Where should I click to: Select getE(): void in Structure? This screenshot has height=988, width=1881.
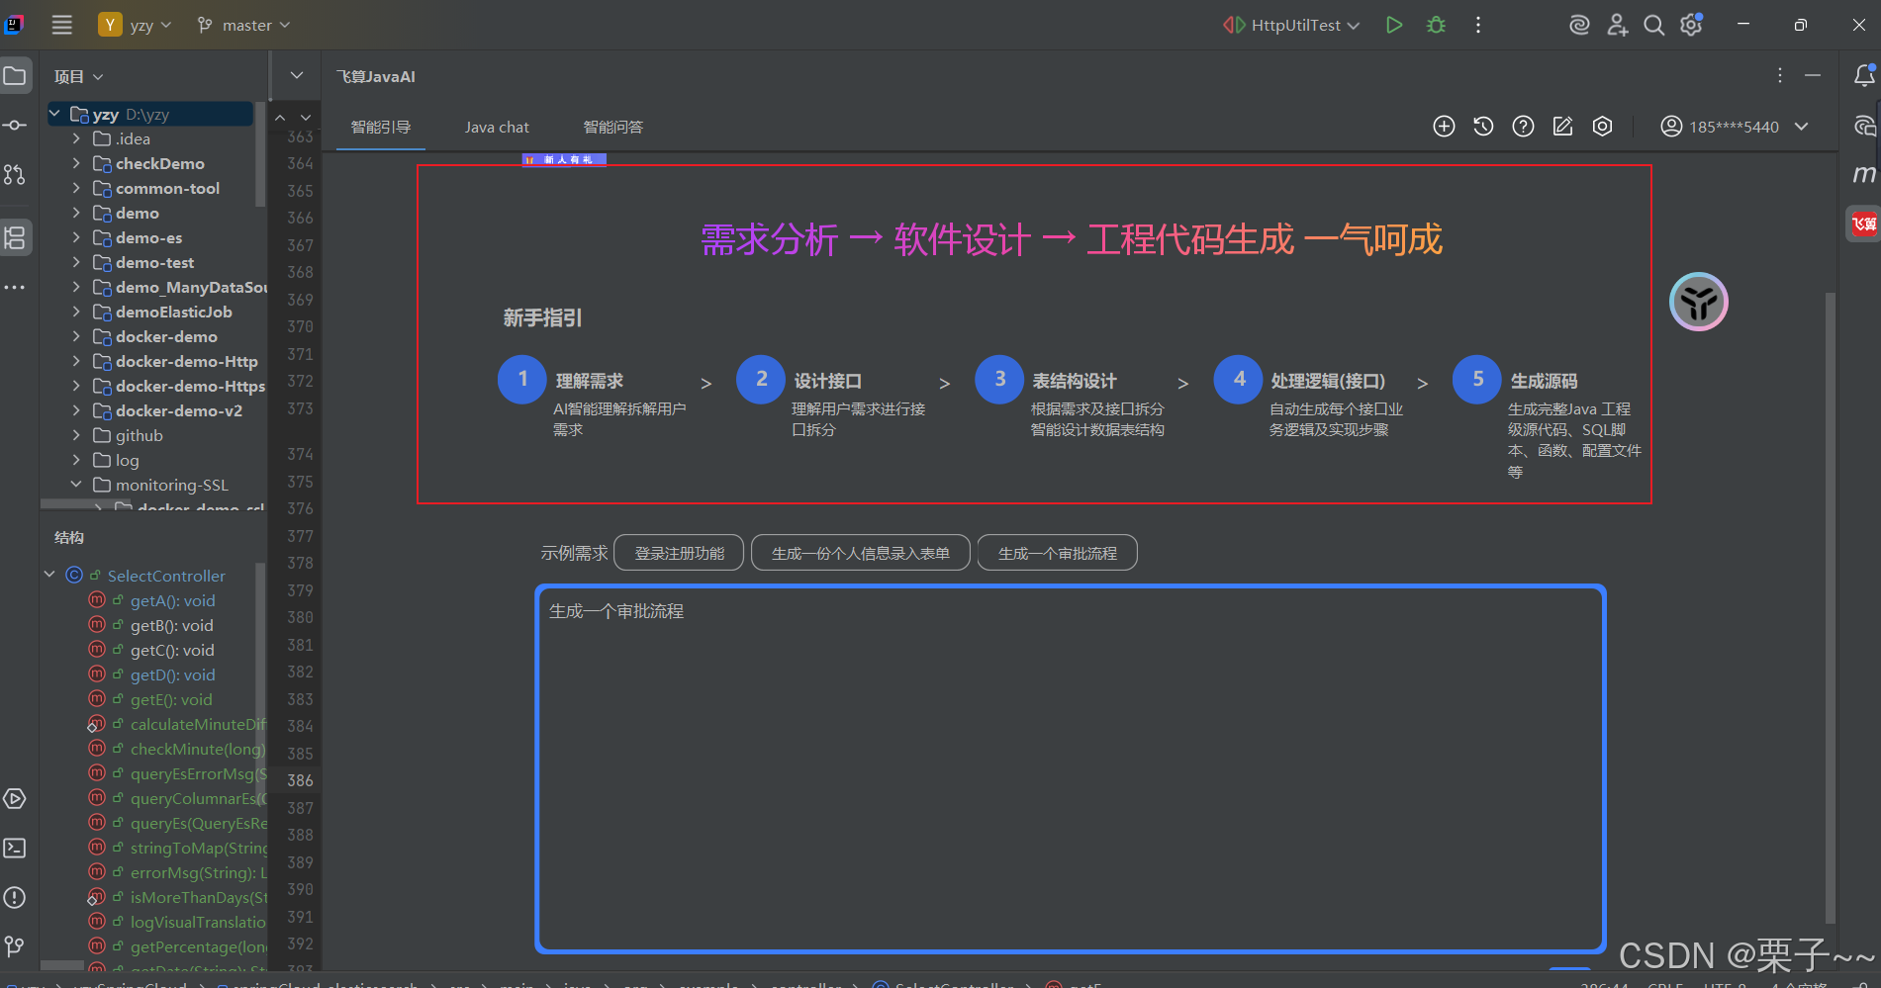pos(171,699)
